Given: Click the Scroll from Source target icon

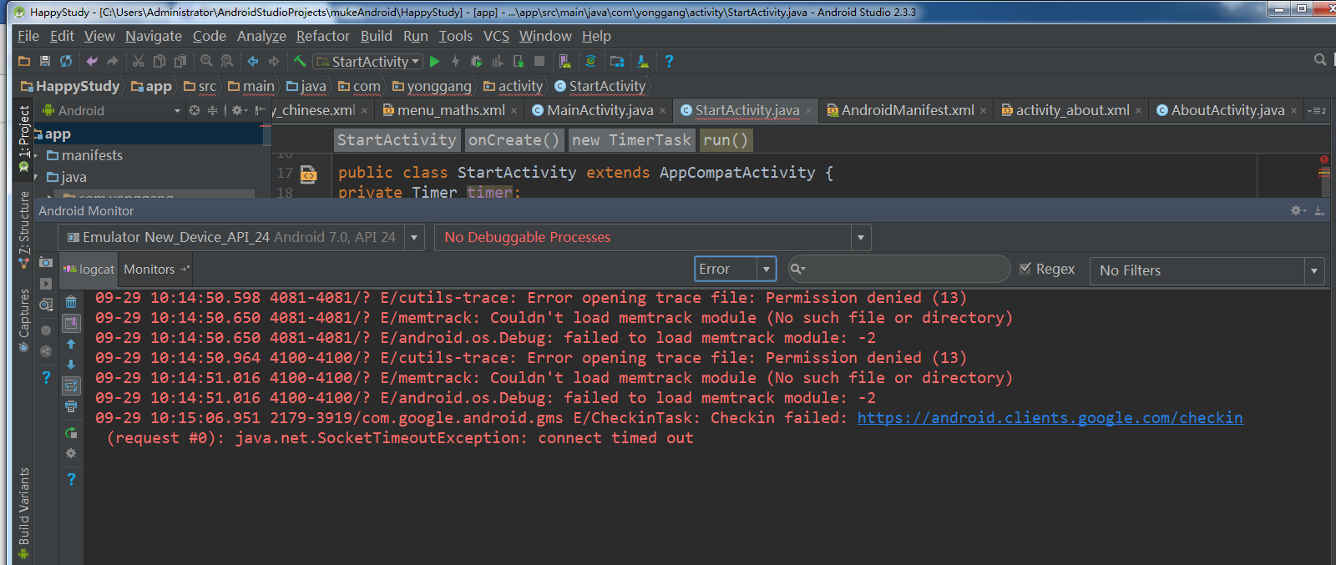Looking at the screenshot, I should point(195,110).
